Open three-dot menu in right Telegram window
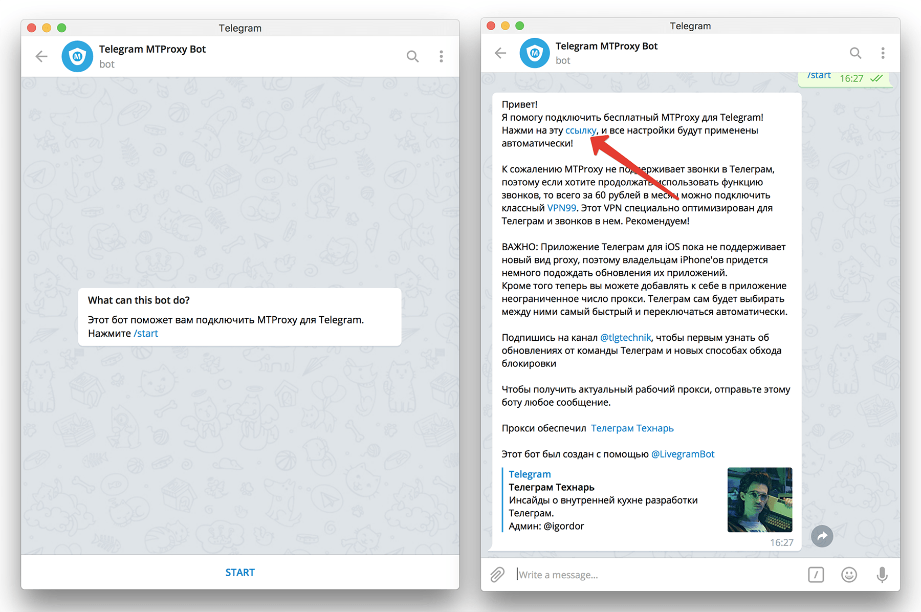921x612 pixels. pyautogui.click(x=883, y=53)
